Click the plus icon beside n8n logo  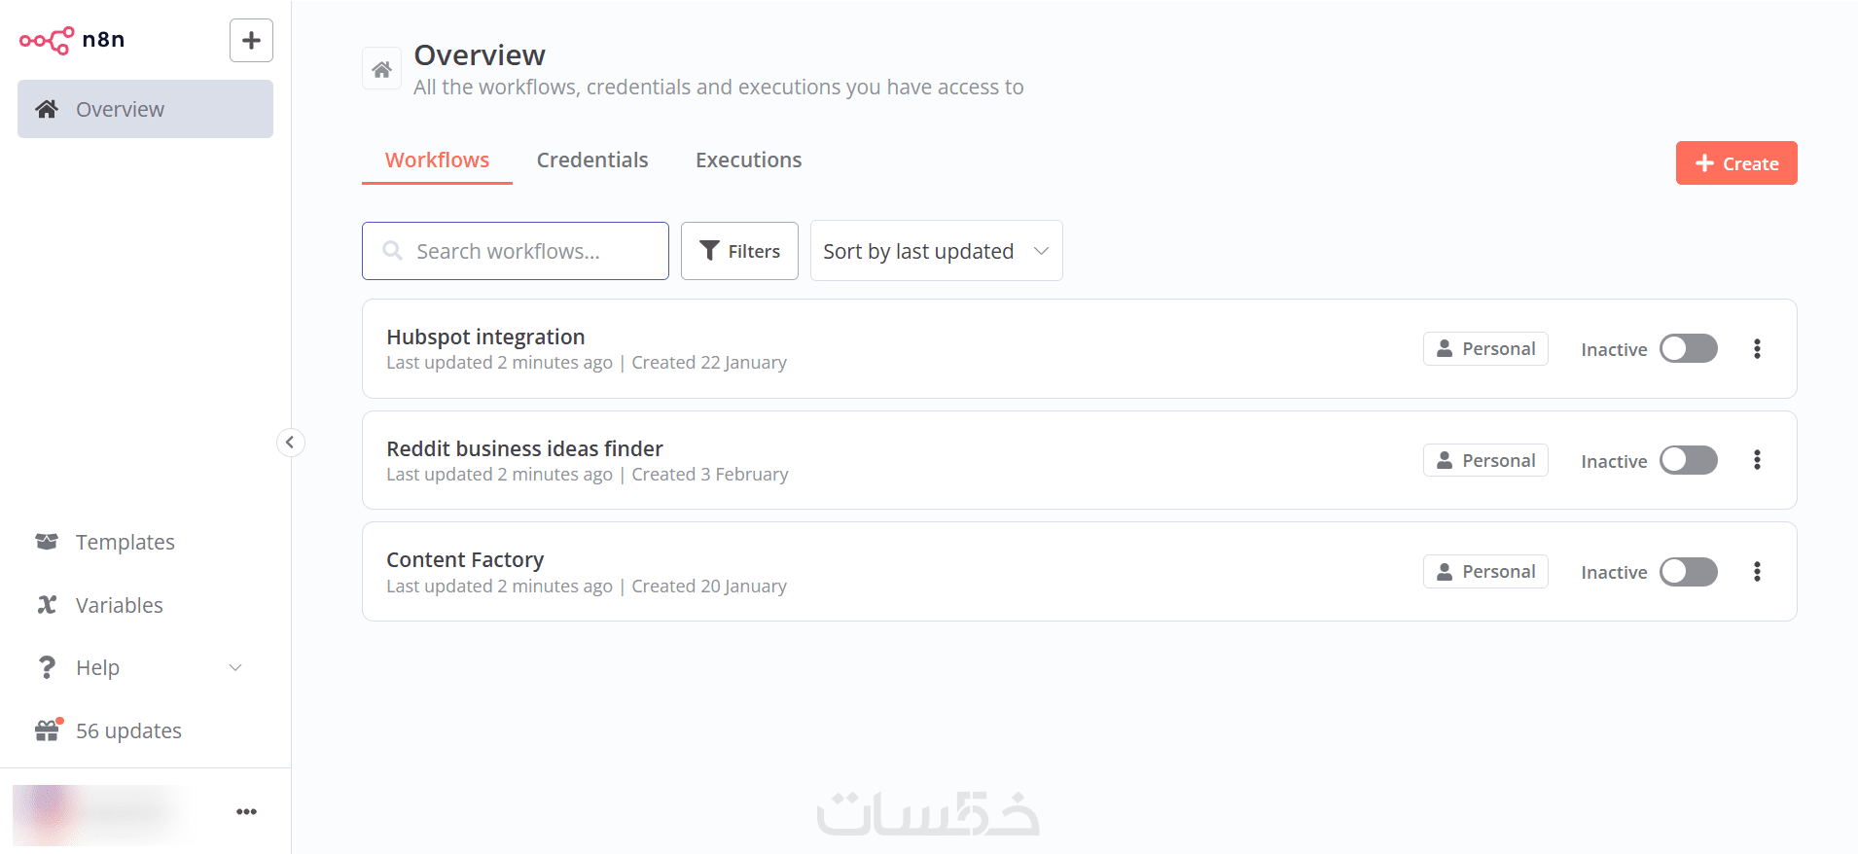pos(251,41)
